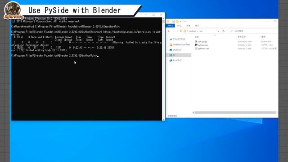Maximize the Explorer window
This screenshot has height=162, width=288.
pyautogui.click(x=275, y=21)
